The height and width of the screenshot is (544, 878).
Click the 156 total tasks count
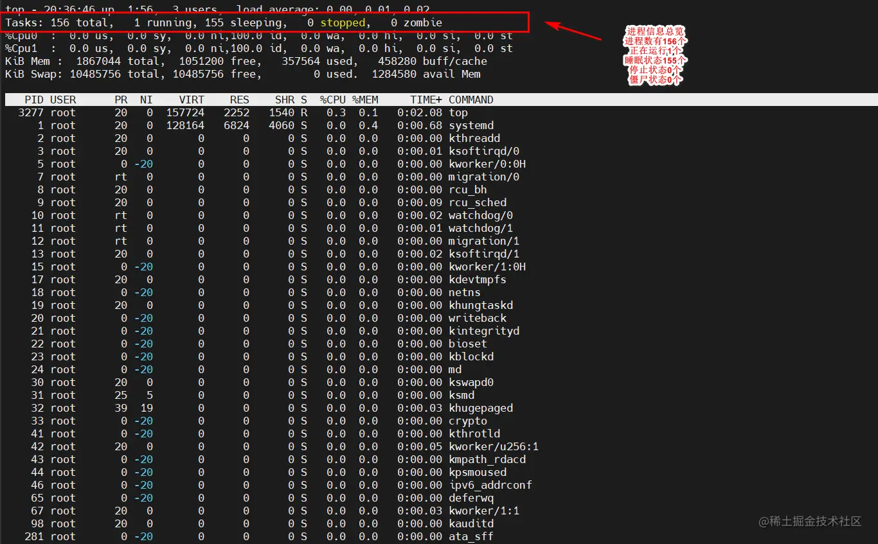(79, 22)
